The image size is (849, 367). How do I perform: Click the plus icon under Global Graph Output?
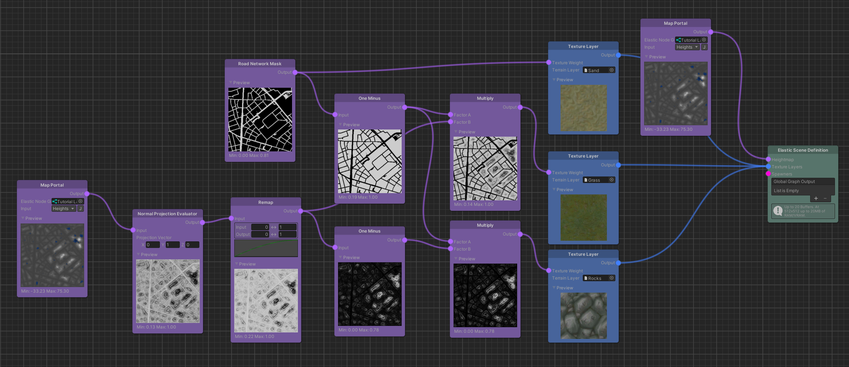(x=816, y=198)
